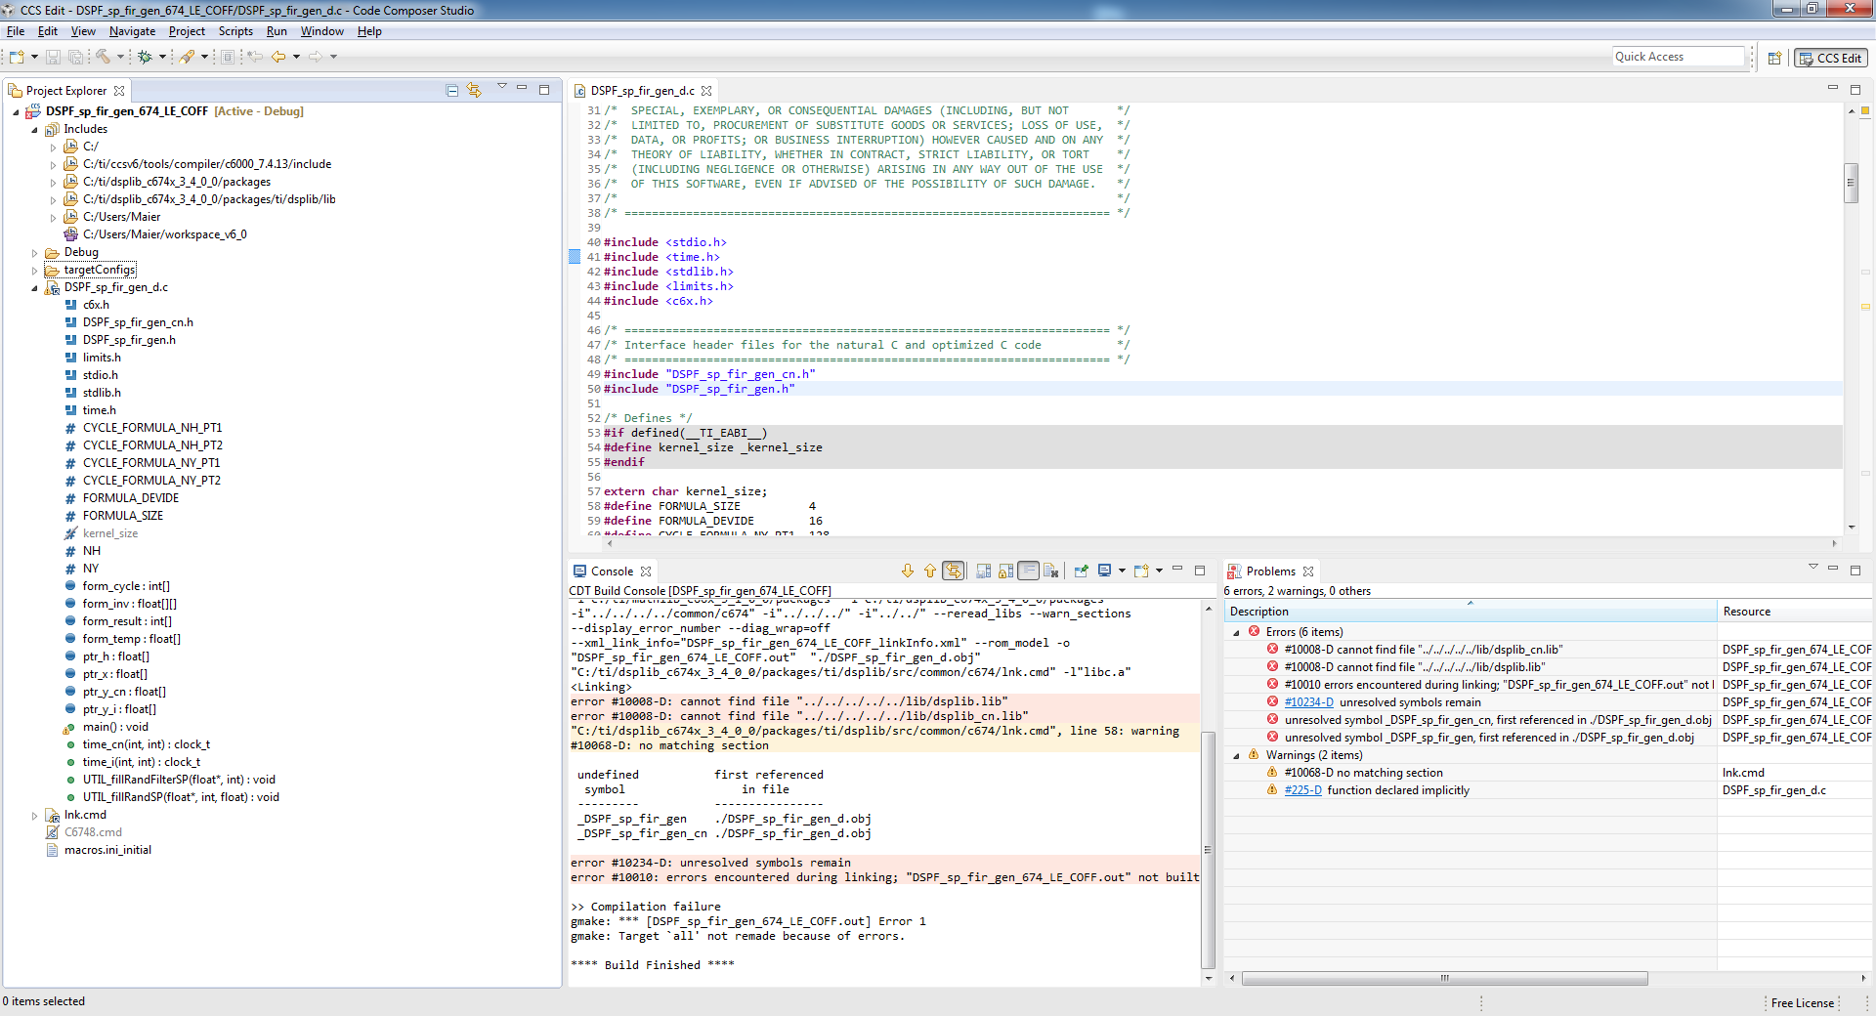Open the dropdown arrow next to the Build hammer
Image resolution: width=1876 pixels, height=1016 pixels.
[120, 57]
